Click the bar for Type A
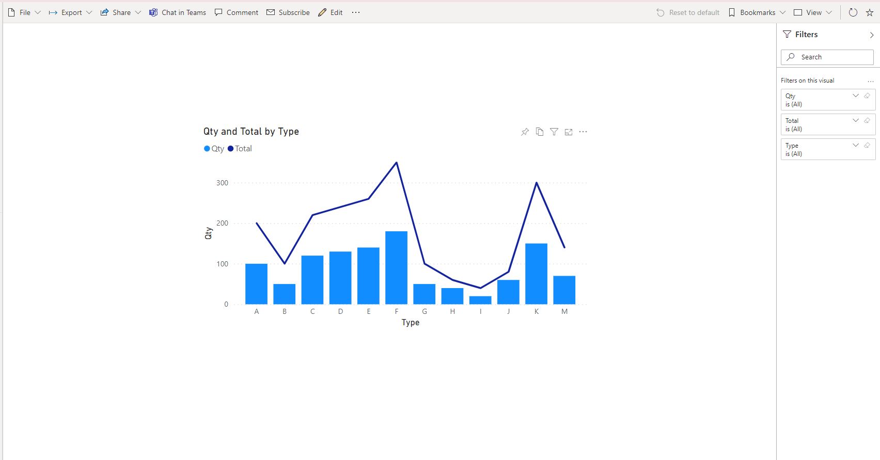 (256, 284)
